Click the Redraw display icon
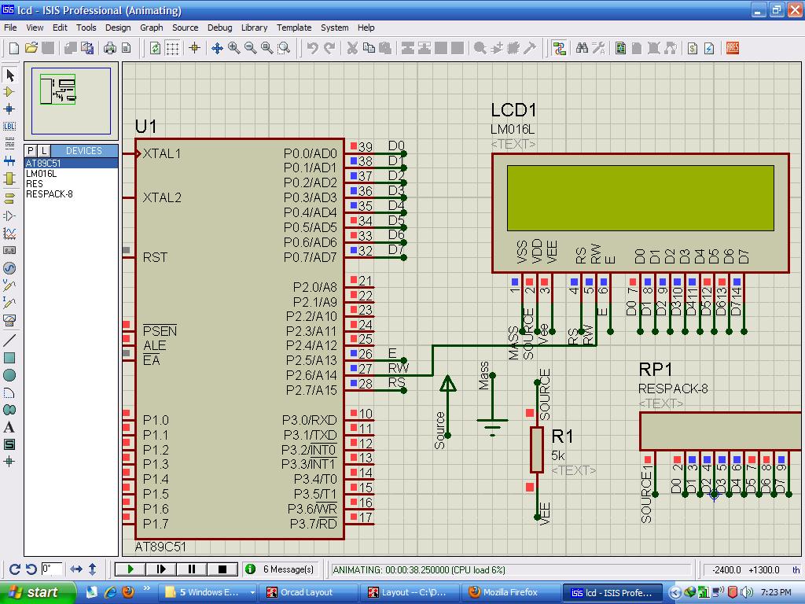 (155, 48)
